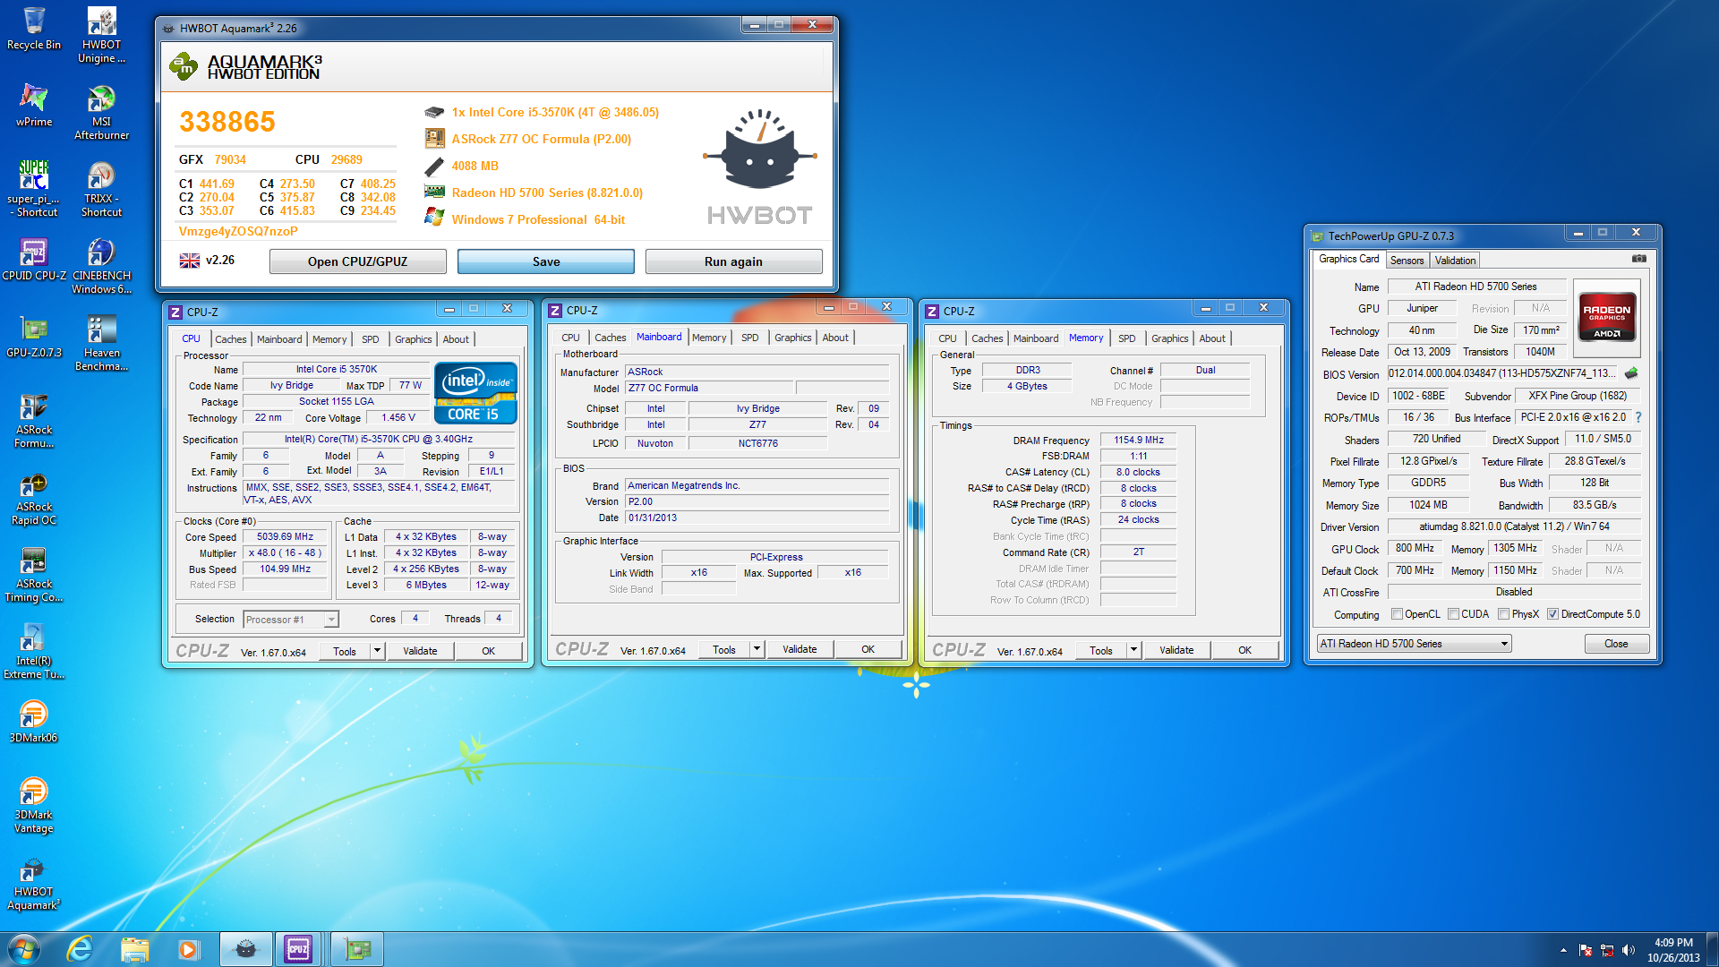
Task: Click Save button in Aquamark
Action: click(x=546, y=261)
